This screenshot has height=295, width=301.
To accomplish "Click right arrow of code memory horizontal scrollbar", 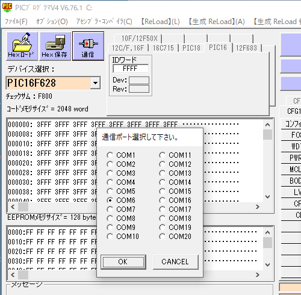I will (x=258, y=207).
